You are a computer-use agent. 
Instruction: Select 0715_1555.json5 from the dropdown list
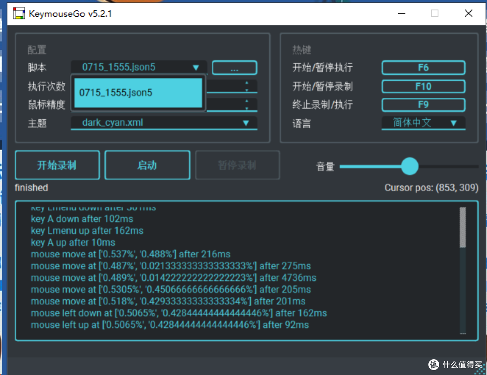(138, 93)
